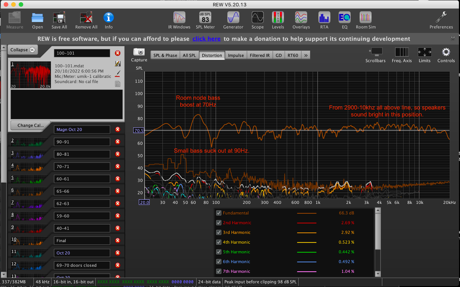Follow the 'click here' donation link

tap(206, 39)
